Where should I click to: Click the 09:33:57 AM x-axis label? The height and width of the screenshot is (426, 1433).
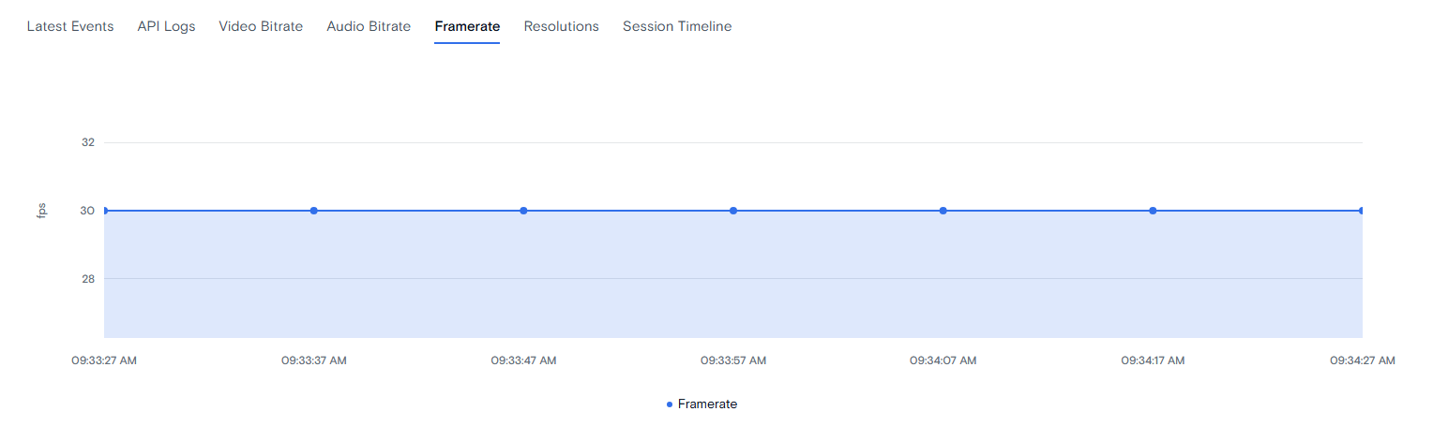click(733, 360)
